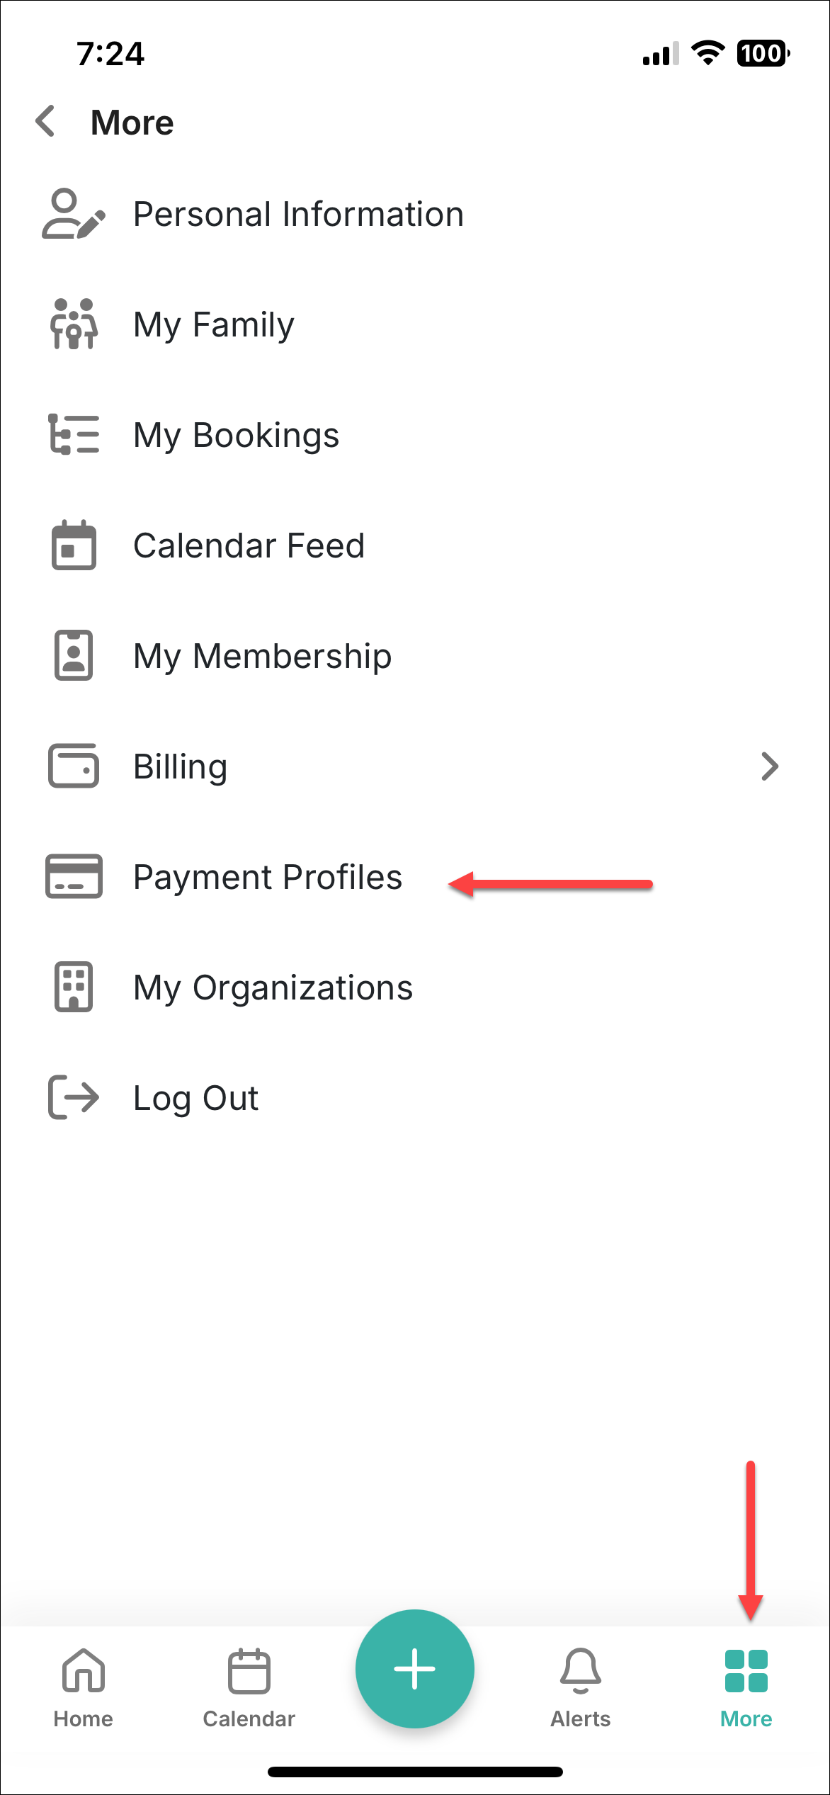Tap the Payment Profiles card icon
This screenshot has height=1795, width=830.
coord(73,876)
